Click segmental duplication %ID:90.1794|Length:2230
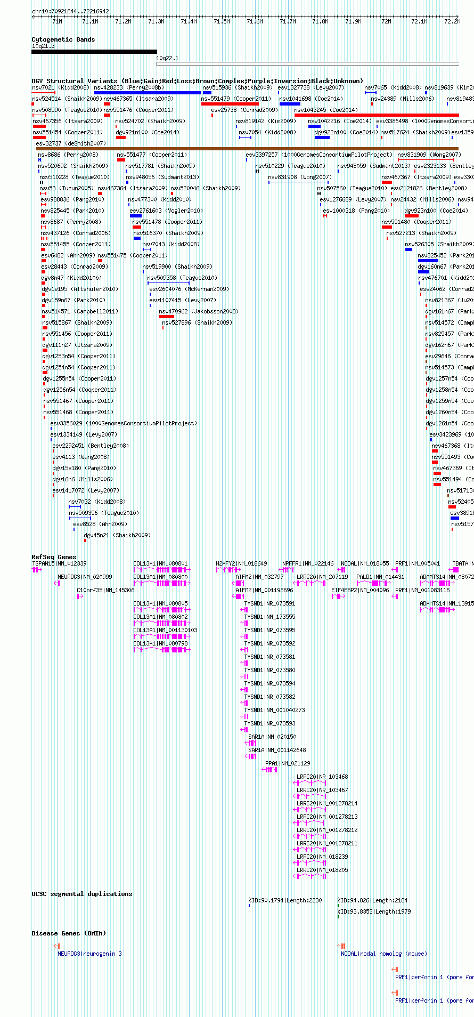 point(285,900)
